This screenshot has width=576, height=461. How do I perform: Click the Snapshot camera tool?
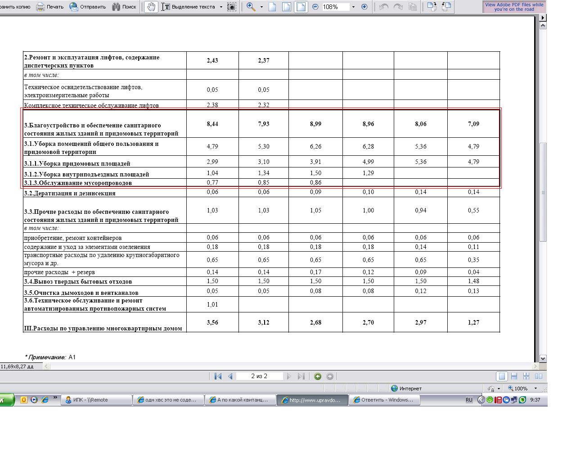pos(231,7)
